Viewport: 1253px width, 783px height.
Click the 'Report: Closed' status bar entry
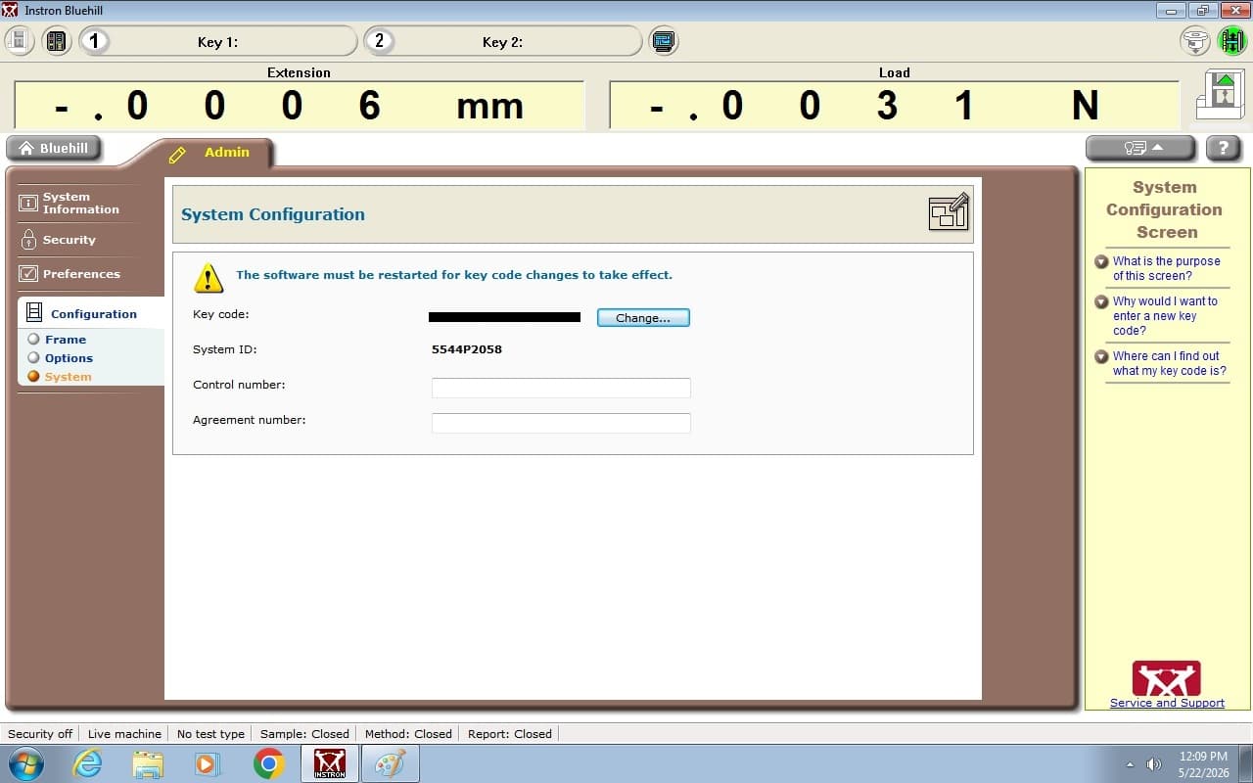(510, 734)
